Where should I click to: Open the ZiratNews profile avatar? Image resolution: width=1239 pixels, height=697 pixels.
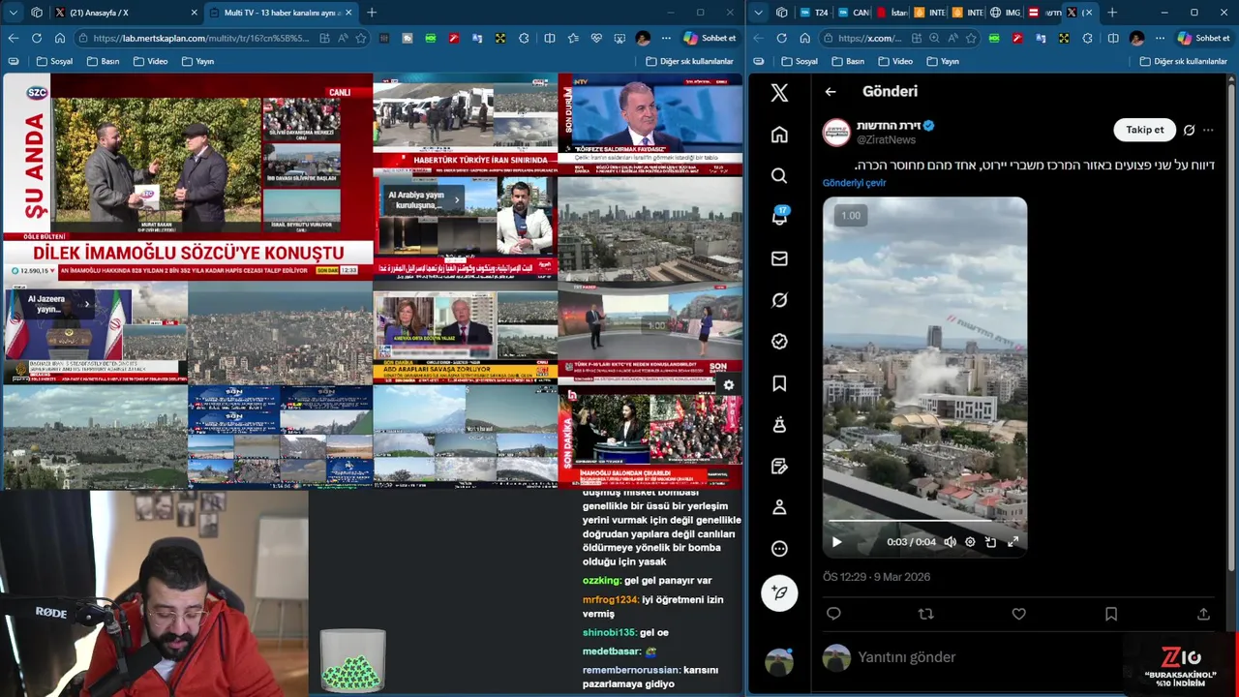coord(836,132)
